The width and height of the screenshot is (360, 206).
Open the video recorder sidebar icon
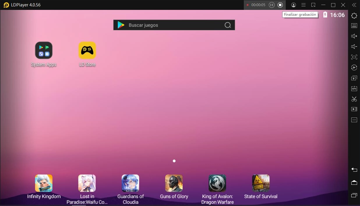click(x=354, y=109)
